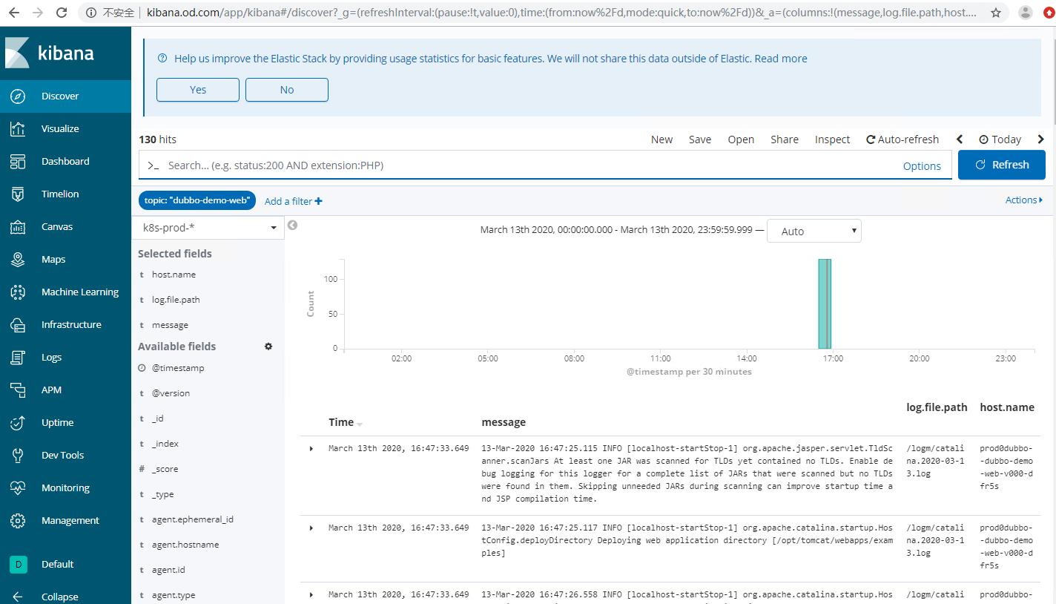Screen dimensions: 1056x604
Task: Select the Canvas icon
Action: click(19, 227)
